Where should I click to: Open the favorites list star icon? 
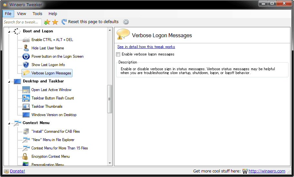click(55, 22)
